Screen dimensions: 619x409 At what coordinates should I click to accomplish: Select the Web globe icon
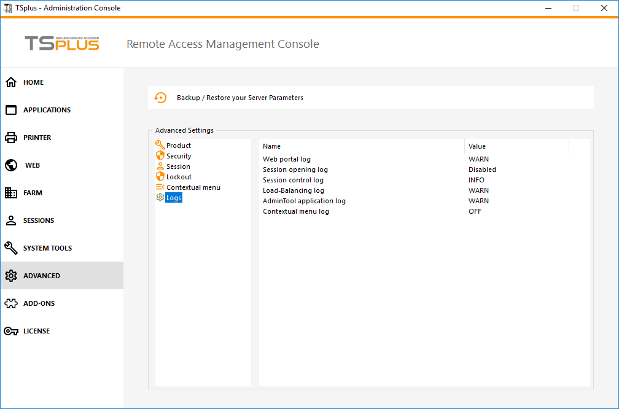[11, 165]
